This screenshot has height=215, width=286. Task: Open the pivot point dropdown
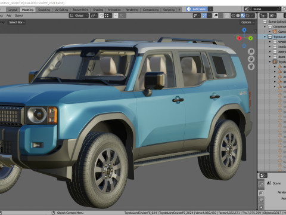point(94,16)
